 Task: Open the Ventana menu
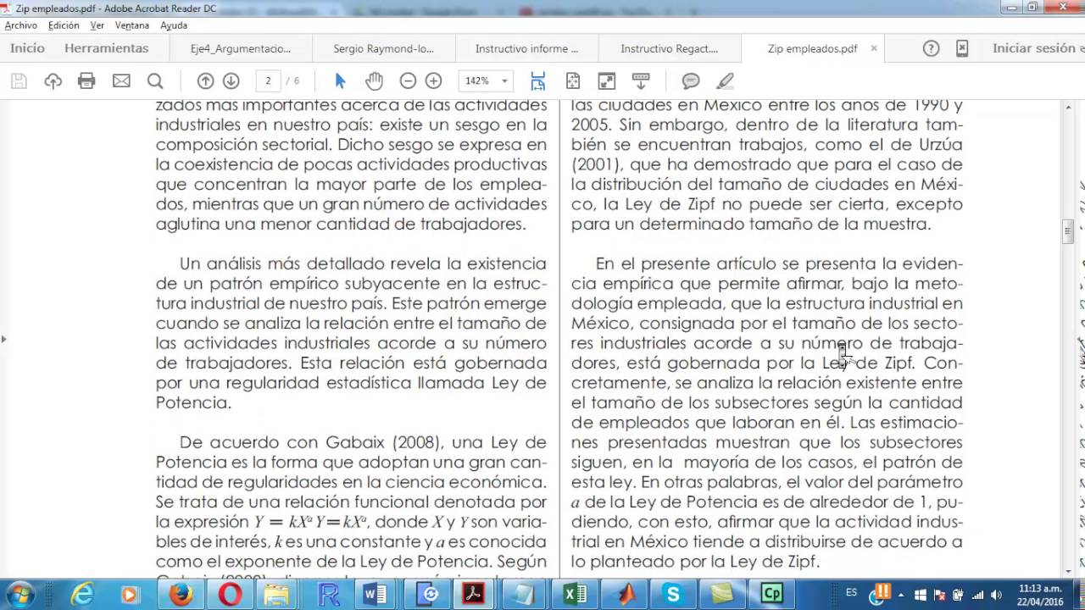tap(132, 25)
